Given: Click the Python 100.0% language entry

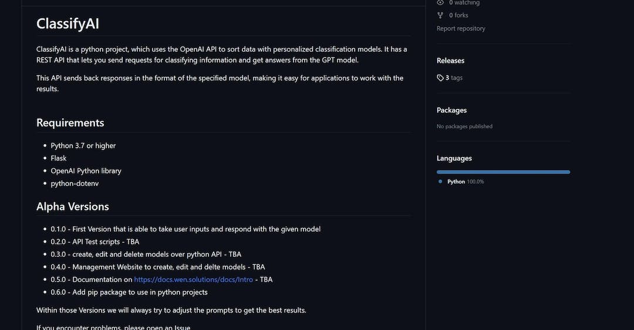Looking at the screenshot, I should pos(466,182).
